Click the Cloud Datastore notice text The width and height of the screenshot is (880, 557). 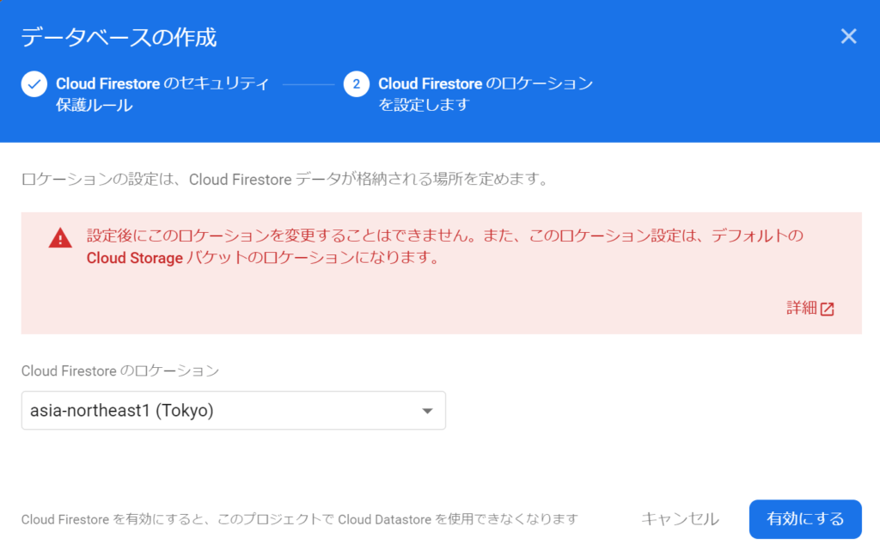point(300,519)
